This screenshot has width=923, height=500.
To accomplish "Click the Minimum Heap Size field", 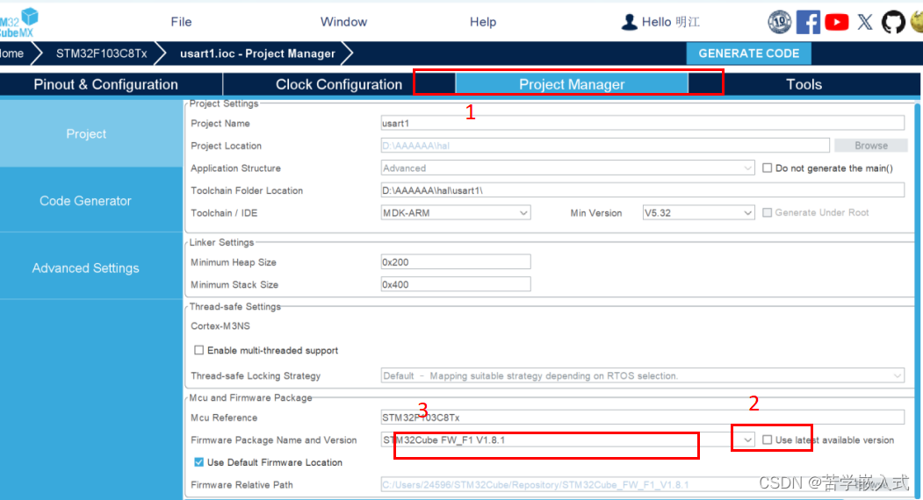I will [456, 261].
